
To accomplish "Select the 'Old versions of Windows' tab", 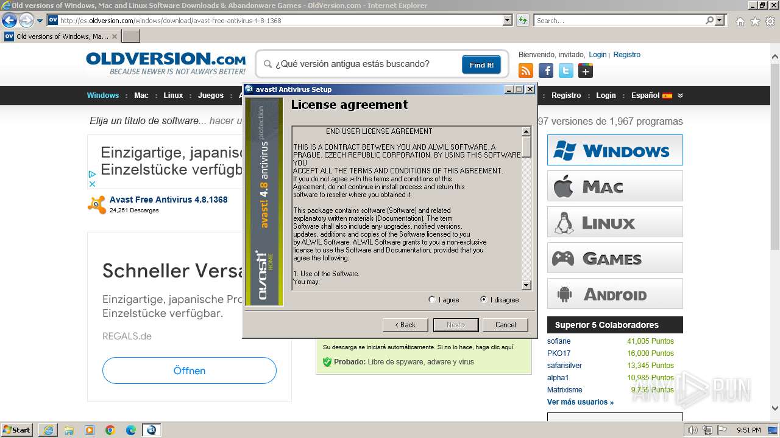I will [x=61, y=36].
